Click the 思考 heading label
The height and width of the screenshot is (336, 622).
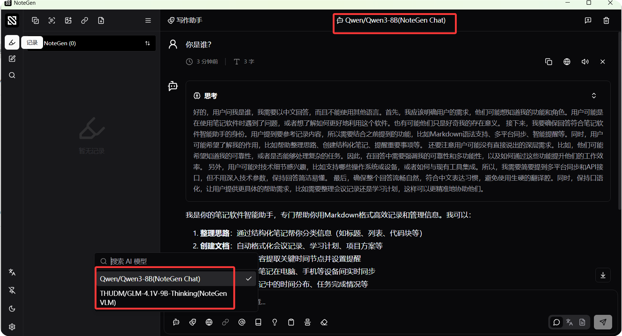[x=210, y=96]
